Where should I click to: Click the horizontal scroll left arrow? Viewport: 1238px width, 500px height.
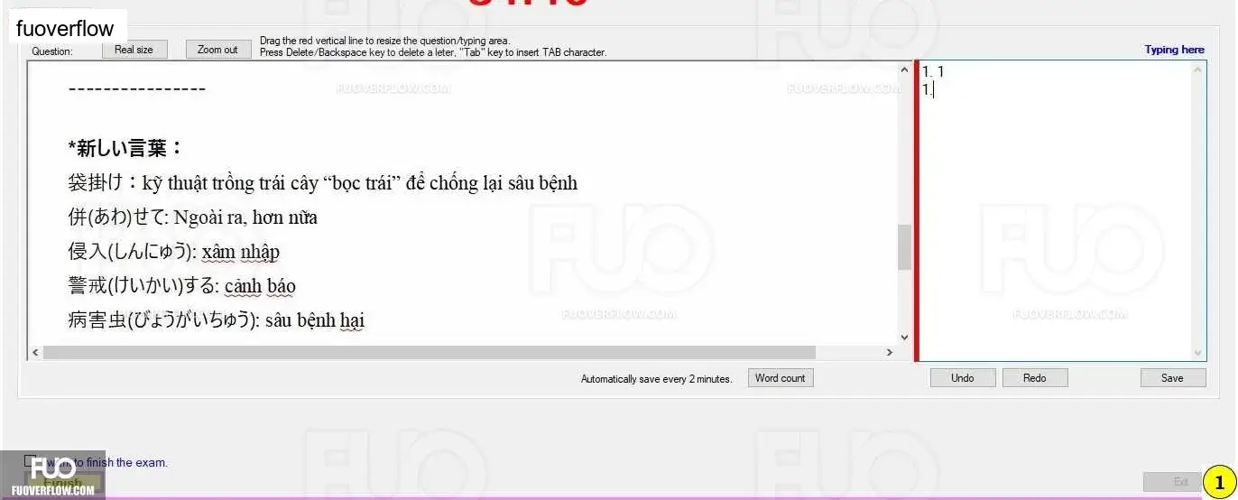(x=36, y=353)
